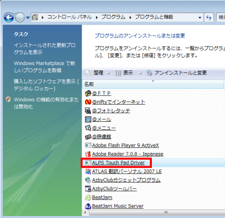This screenshot has width=225, height=218.
Task: Select AzbyClubガジェットプログラム entry
Action: (x=126, y=180)
